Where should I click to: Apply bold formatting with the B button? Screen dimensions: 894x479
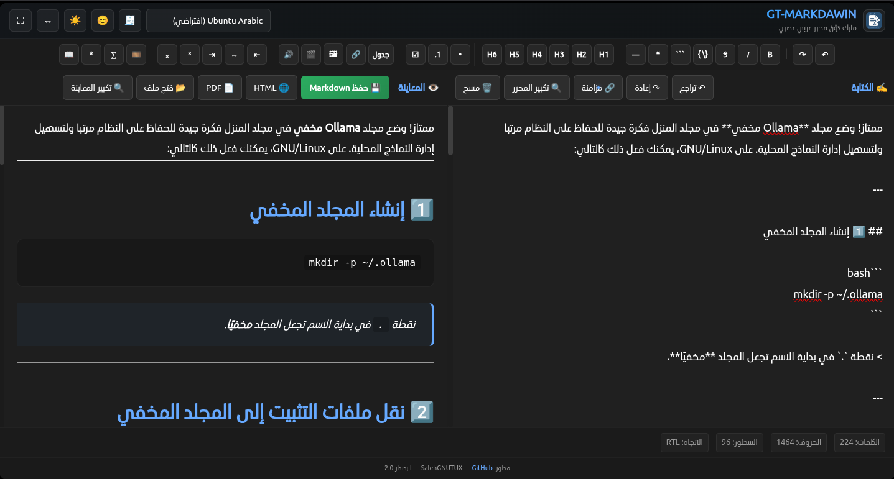(x=770, y=55)
